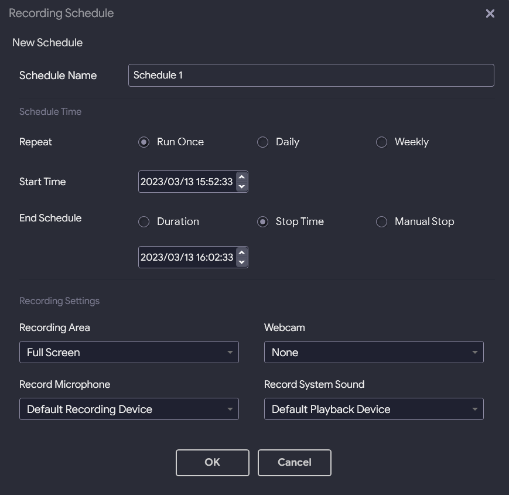Expand Record System Sound dropdown

(374, 409)
